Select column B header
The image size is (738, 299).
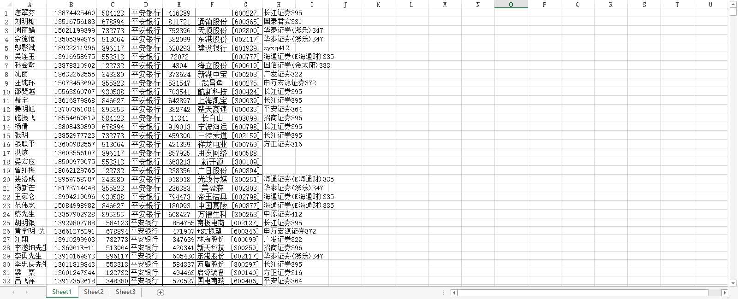71,5
